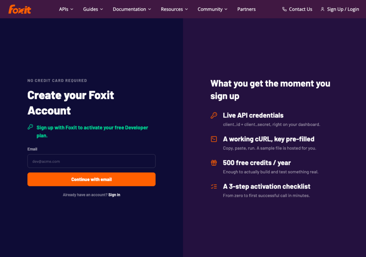366x257 pixels.
Task: Click 'A working cURL, key pre-filled' heading
Action: tap(269, 139)
